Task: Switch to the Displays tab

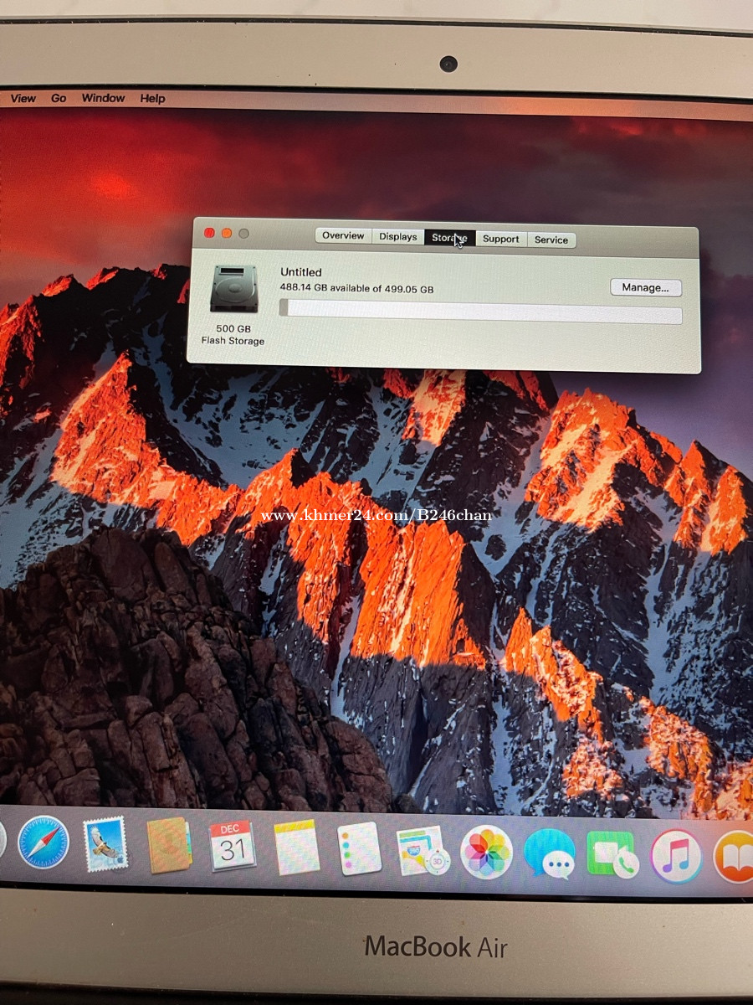Action: pyautogui.click(x=397, y=237)
